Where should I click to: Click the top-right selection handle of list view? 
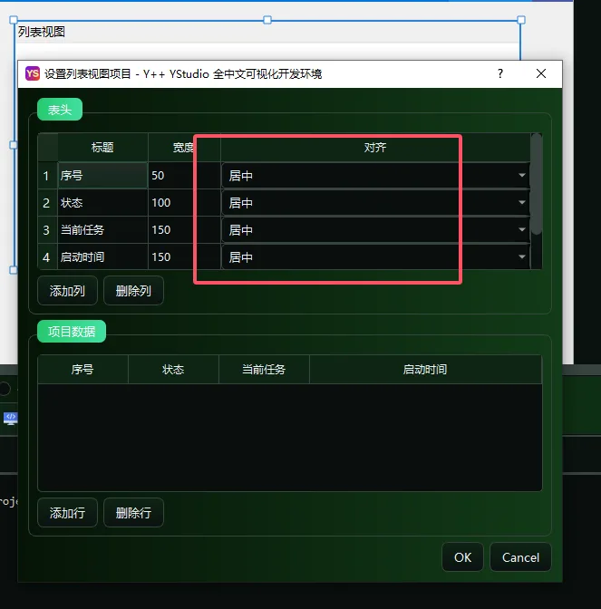click(521, 20)
